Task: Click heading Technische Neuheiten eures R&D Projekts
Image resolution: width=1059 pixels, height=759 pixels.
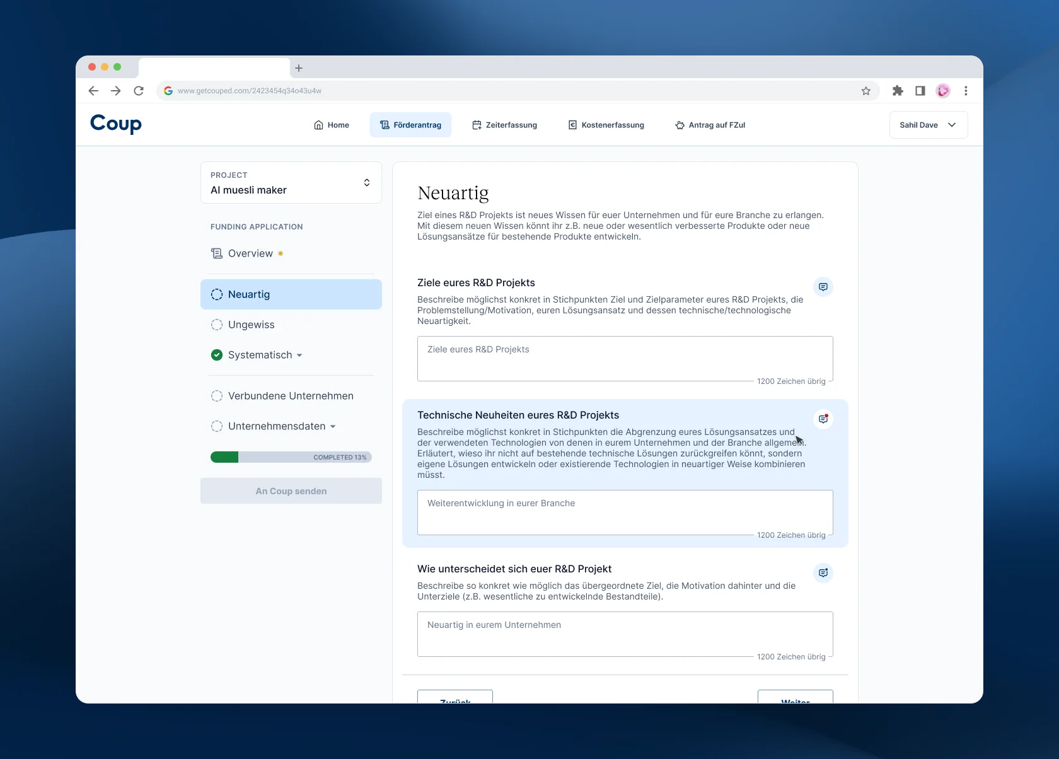Action: click(518, 415)
